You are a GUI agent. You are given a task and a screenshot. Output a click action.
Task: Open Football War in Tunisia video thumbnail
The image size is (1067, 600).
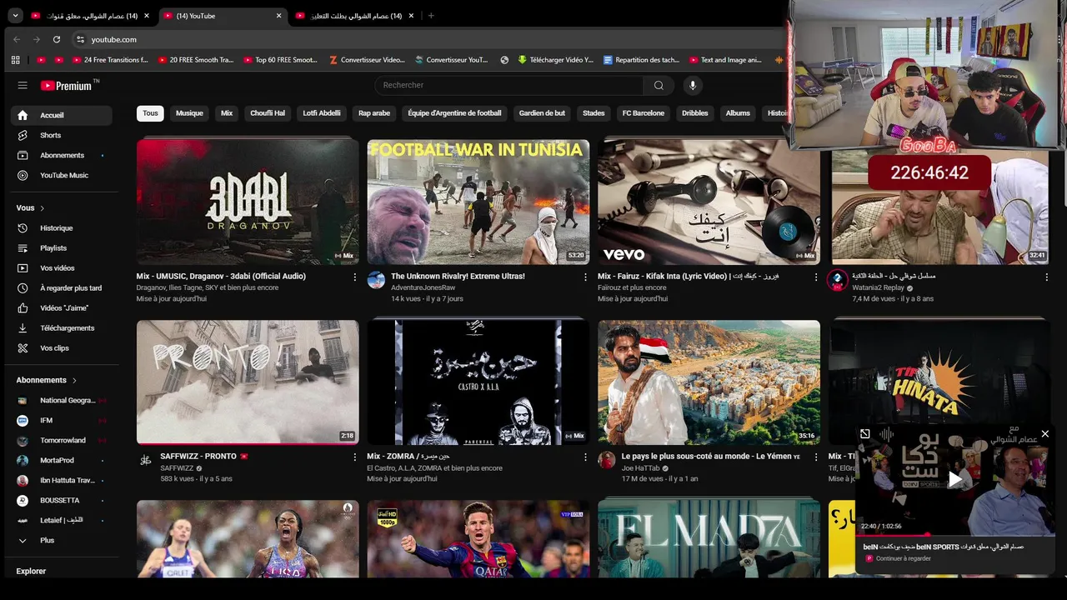pos(478,202)
